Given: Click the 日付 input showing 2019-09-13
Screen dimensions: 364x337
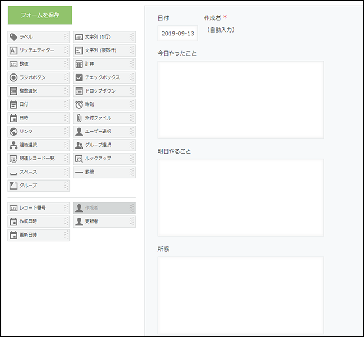Looking at the screenshot, I should coord(178,34).
